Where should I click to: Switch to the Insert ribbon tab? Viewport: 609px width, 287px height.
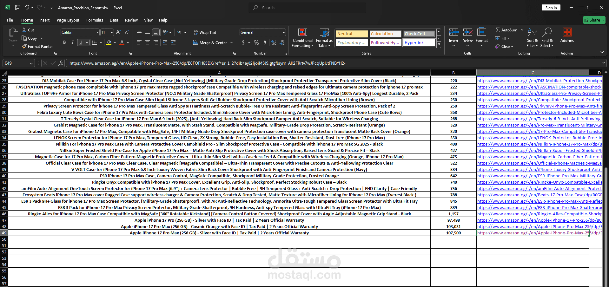[x=44, y=20]
